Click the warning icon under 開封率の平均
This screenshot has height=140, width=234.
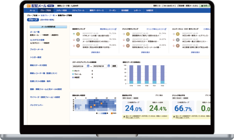(x=124, y=116)
